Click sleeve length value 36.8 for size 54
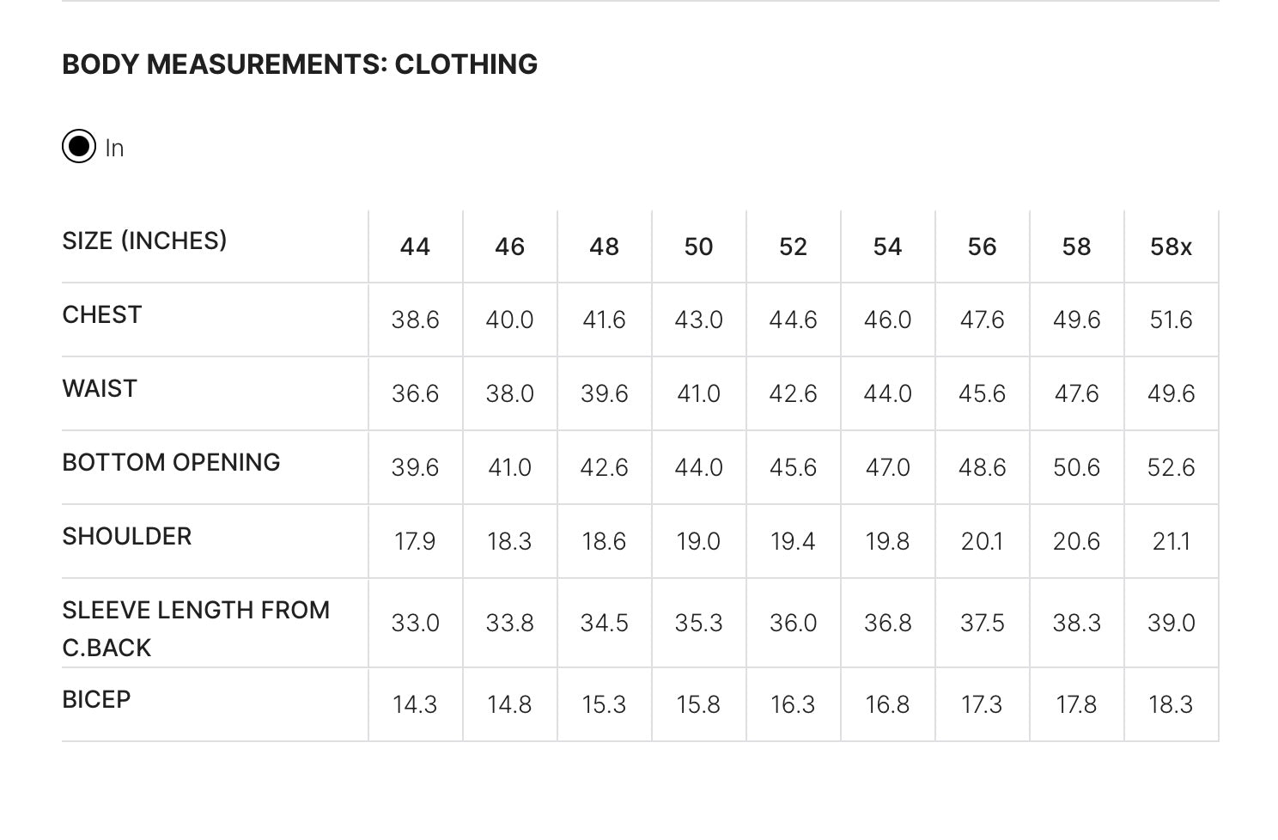The width and height of the screenshot is (1278, 840). [887, 623]
